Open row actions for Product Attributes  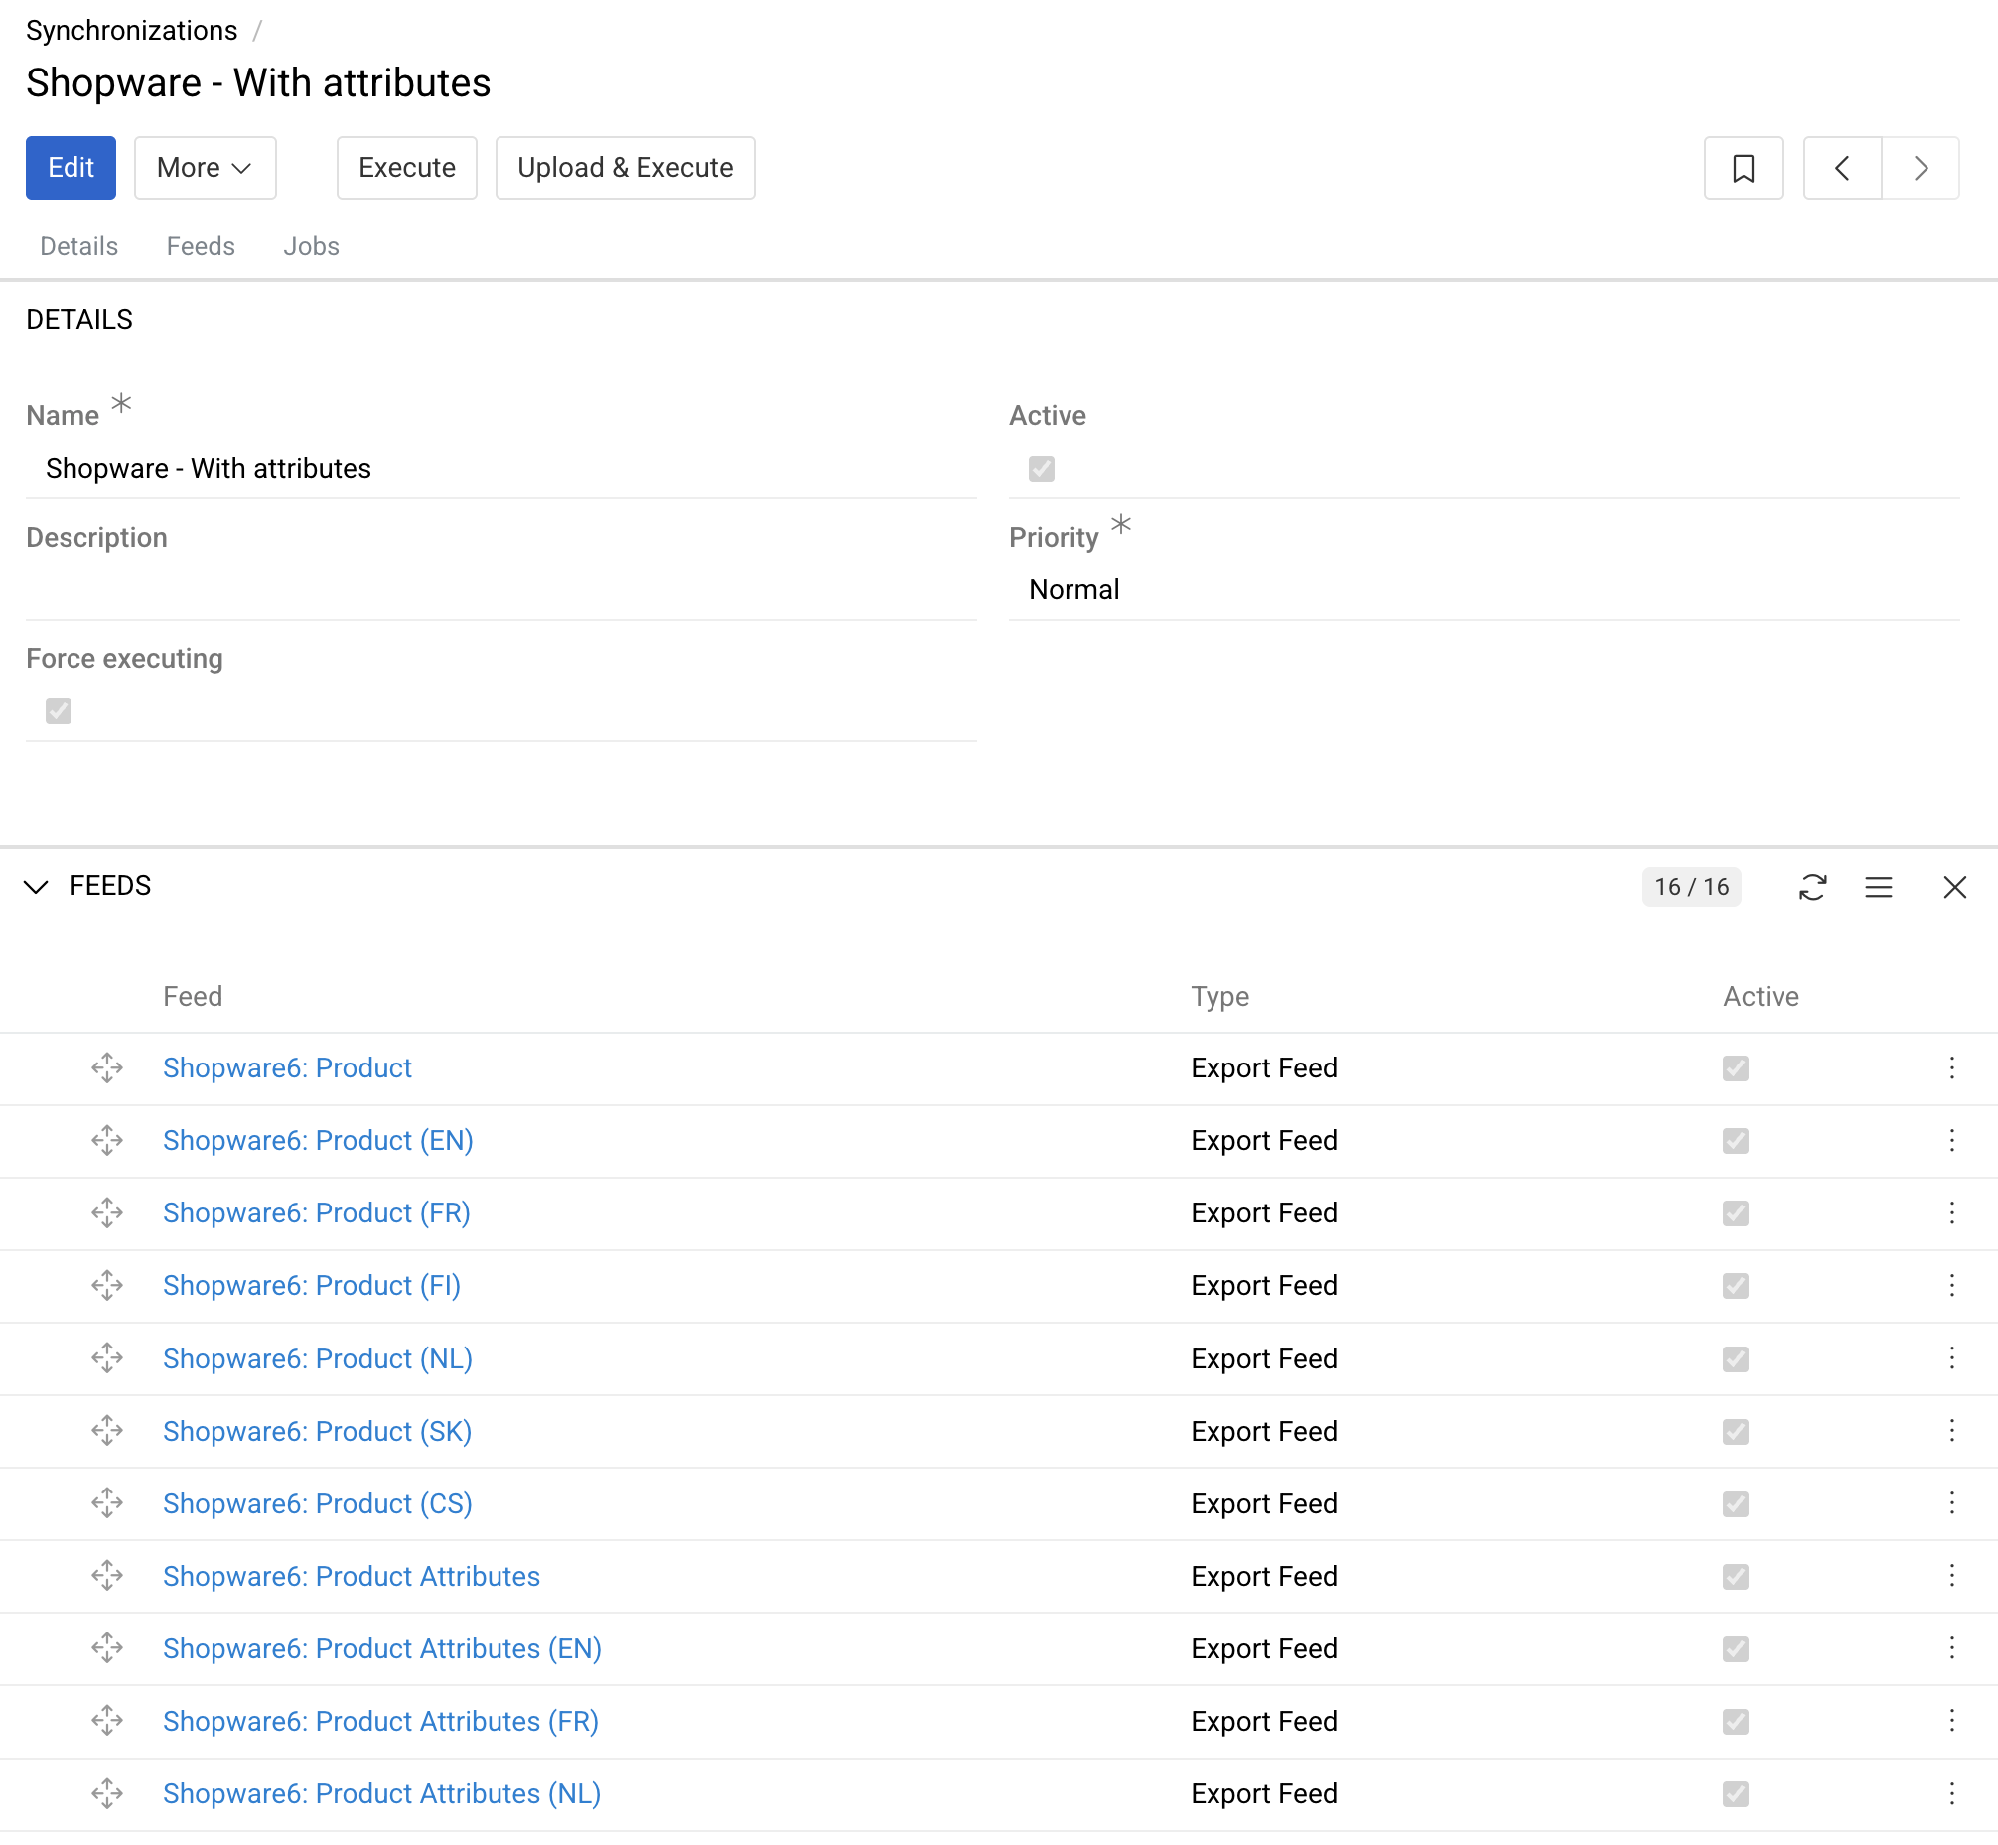(x=1951, y=1577)
